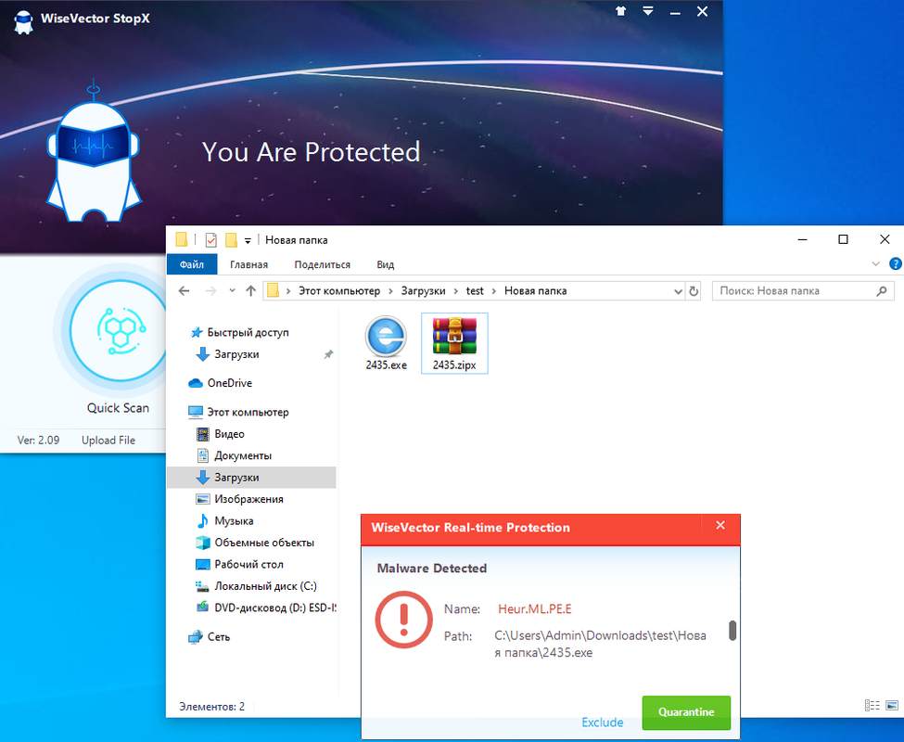Go up one folder with the up arrow

click(x=250, y=291)
